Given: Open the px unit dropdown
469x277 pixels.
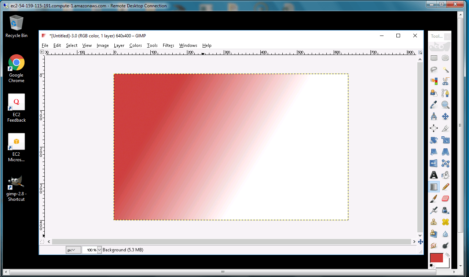Looking at the screenshot, I should click(73, 250).
